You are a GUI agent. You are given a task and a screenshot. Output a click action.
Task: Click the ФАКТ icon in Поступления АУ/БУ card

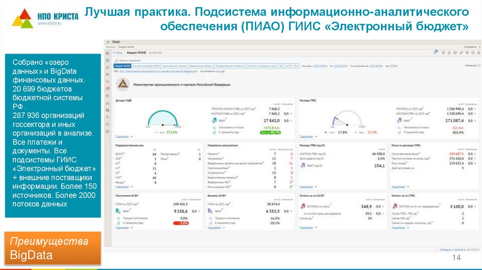click(x=118, y=211)
